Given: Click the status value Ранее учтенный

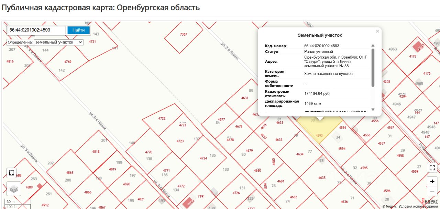Looking at the screenshot, I should pos(319,52).
